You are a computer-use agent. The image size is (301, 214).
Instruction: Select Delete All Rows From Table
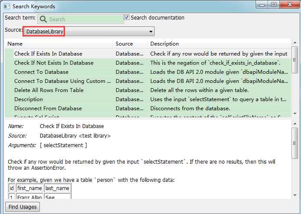click(x=49, y=90)
